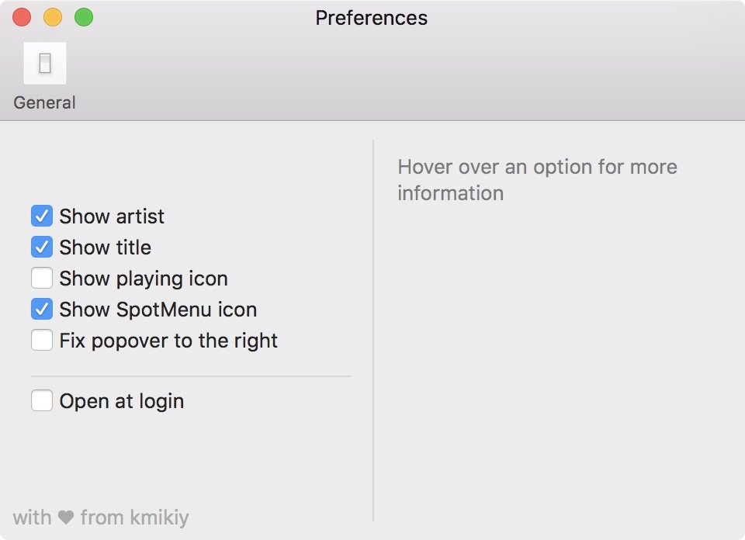Screen dimensions: 745x540
Task: Click the Preferences window title text
Action: [371, 18]
